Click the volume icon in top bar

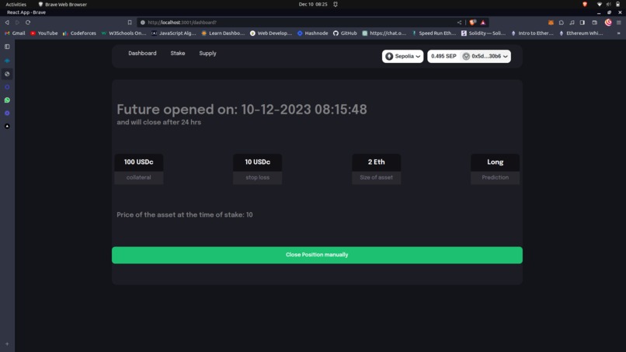tap(608, 5)
